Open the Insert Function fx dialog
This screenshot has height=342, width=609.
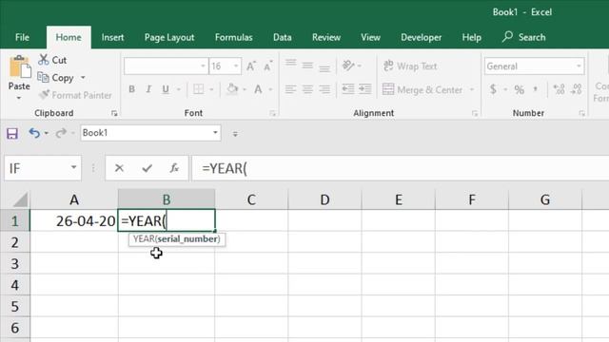click(174, 168)
